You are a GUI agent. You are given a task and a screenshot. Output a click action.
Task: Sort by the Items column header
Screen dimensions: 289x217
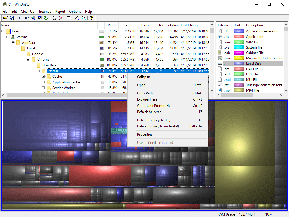click(x=143, y=25)
